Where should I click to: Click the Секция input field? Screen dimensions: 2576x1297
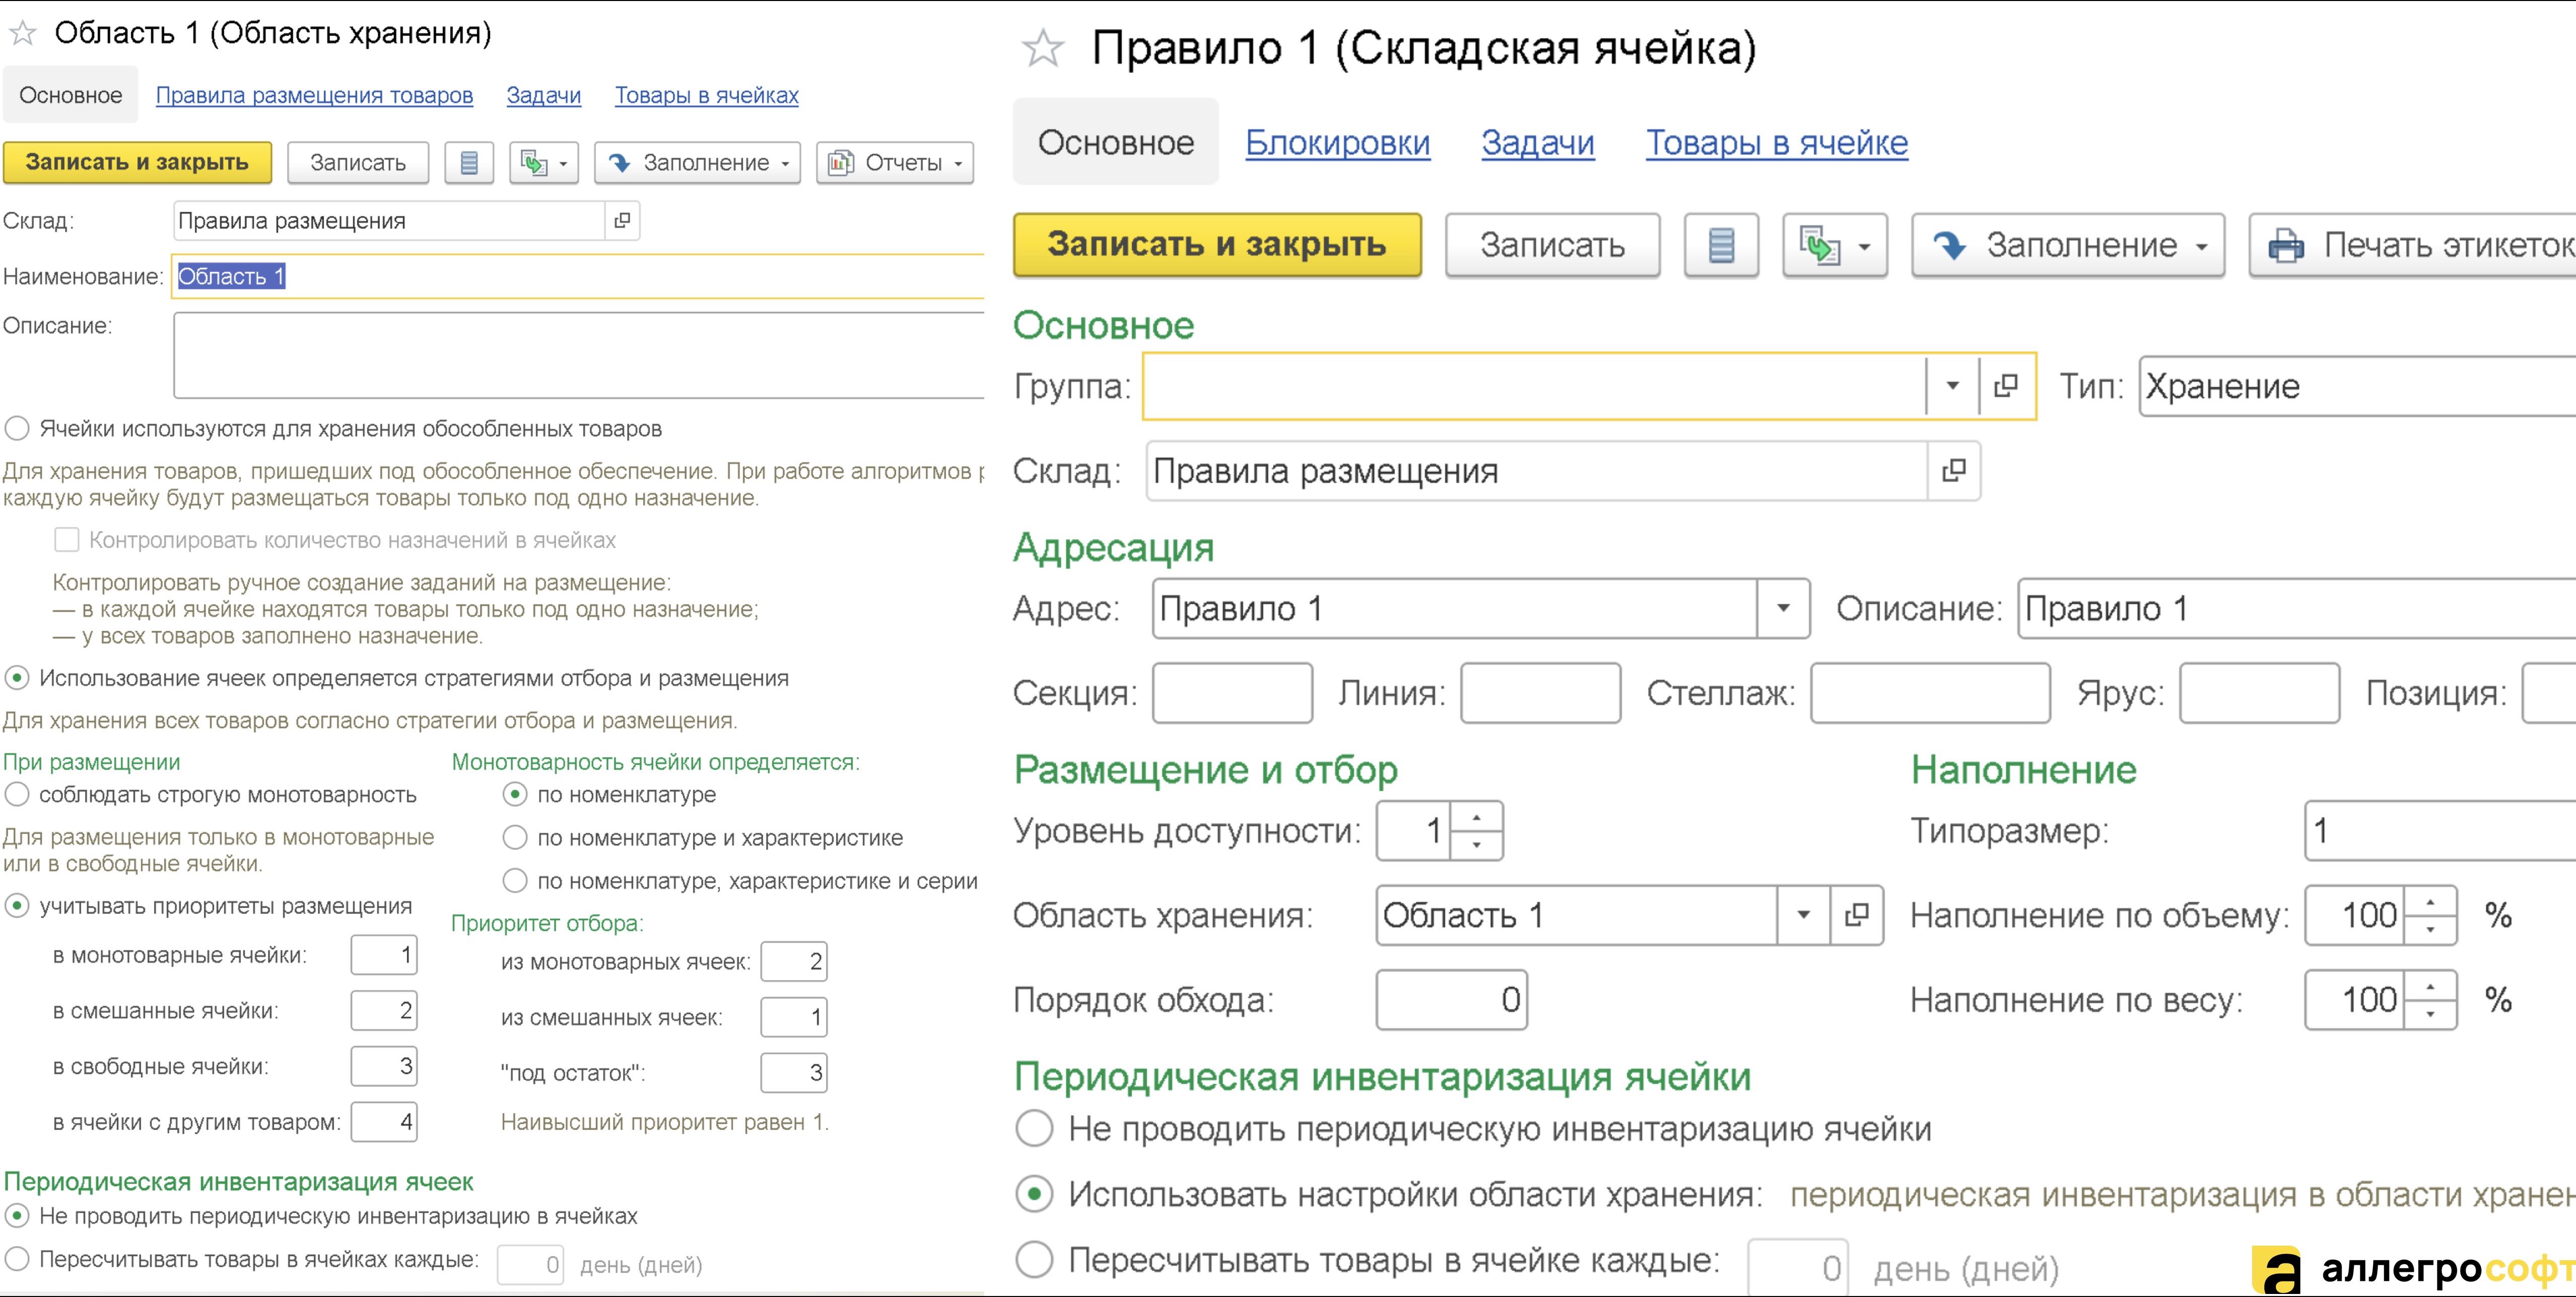1232,692
